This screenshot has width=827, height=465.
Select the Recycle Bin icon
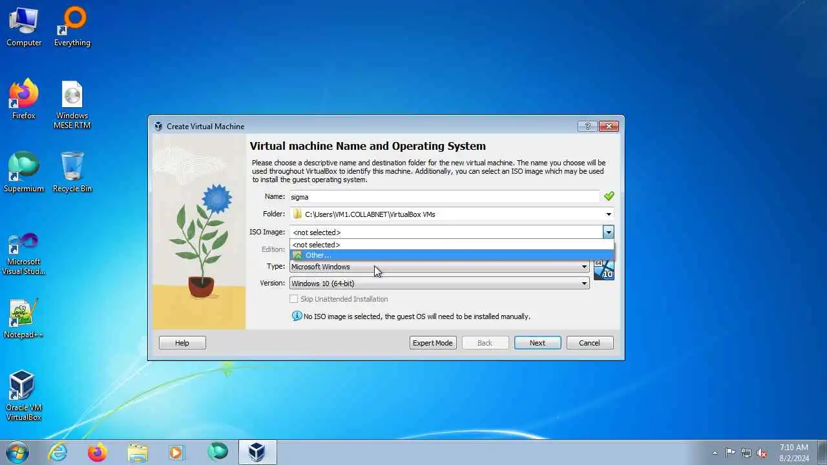click(72, 173)
